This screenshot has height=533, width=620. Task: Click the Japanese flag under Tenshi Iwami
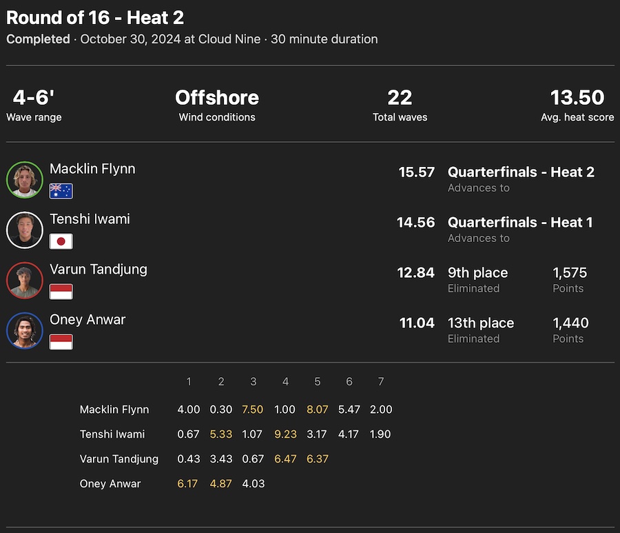click(61, 241)
